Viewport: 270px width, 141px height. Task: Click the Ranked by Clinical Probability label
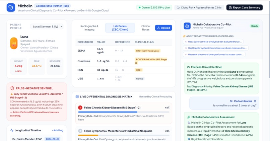pos(156,96)
